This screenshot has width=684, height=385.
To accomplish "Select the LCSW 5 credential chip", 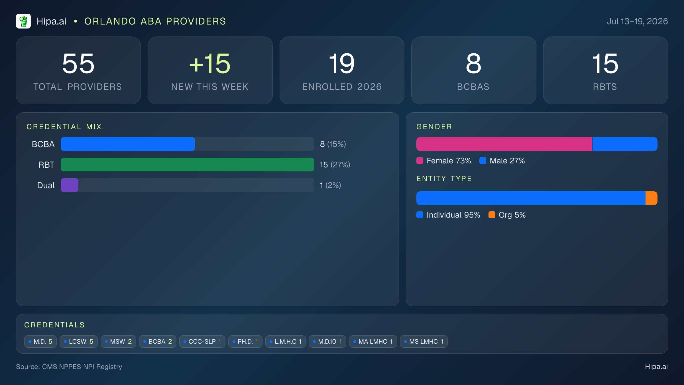I will [79, 341].
